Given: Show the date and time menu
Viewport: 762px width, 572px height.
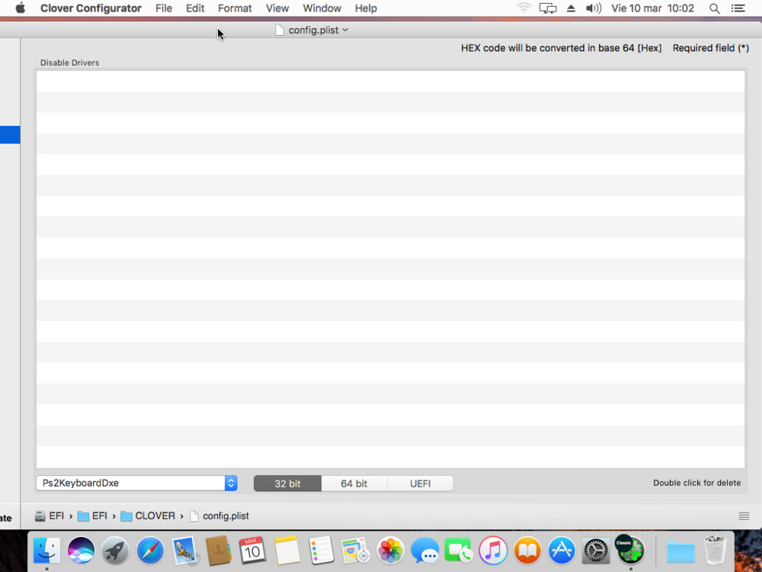Looking at the screenshot, I should (653, 8).
